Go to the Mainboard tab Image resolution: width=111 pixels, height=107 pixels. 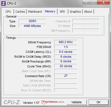[x=35, y=12]
